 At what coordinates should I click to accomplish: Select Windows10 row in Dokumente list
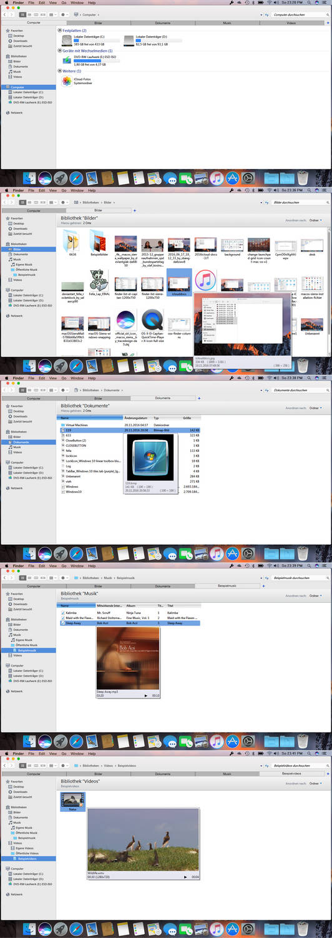(x=130, y=492)
